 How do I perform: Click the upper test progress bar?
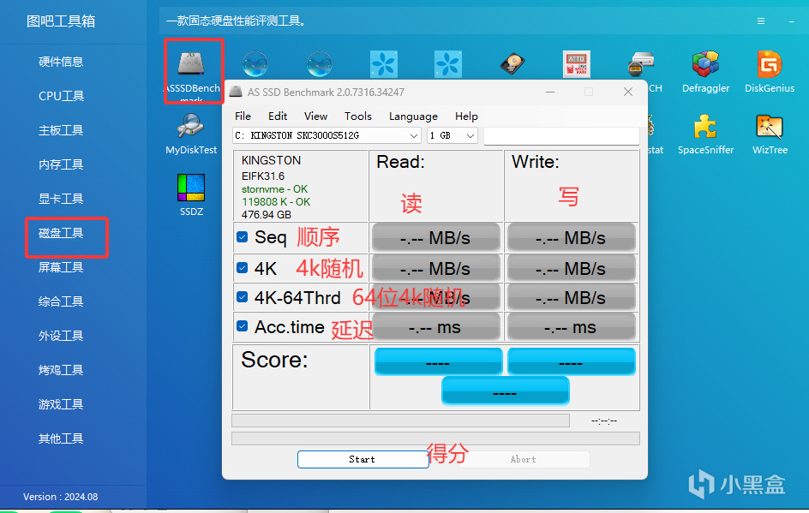(400, 421)
